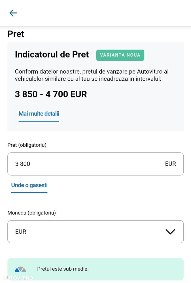This screenshot has width=191, height=283.
Task: Select the Pretul este sub medie message
Action: click(63, 269)
